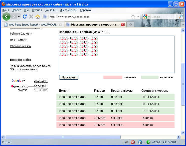
Task: Click the vertical scrollbar thumb
Action: coord(183,84)
